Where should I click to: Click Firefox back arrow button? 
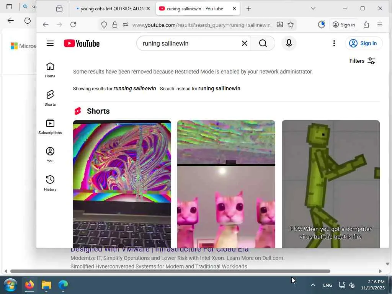(46, 24)
